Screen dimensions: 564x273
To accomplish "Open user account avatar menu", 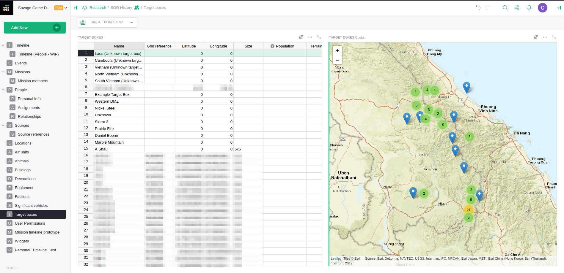I will 542,8.
